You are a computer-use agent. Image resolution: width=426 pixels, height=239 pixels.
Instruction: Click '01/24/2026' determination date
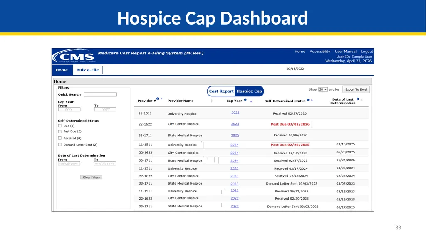346,160
